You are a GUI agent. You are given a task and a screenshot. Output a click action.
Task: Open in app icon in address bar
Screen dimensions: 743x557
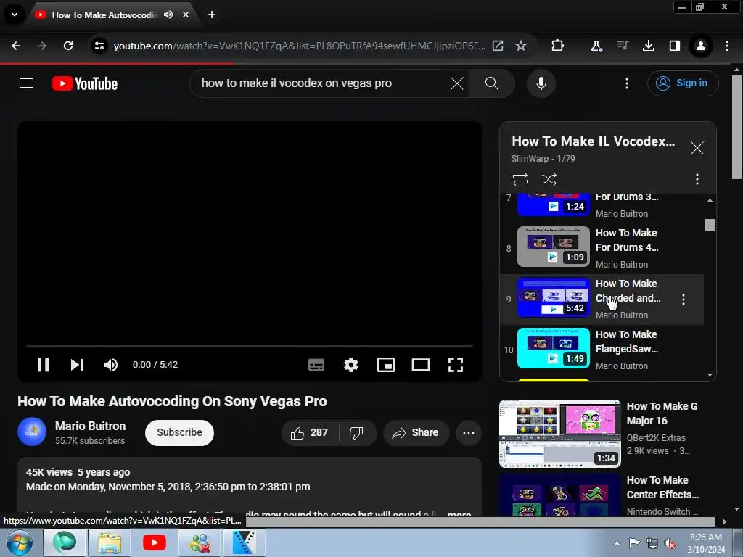tap(498, 46)
